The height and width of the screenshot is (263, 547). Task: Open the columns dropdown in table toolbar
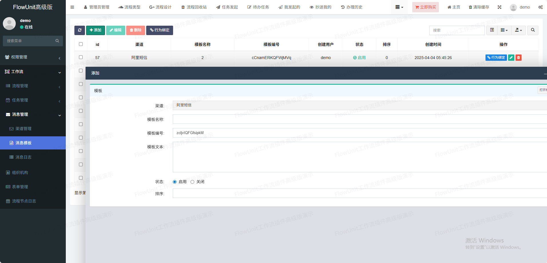(x=504, y=30)
